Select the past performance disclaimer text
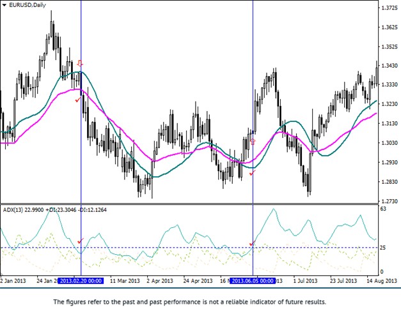401x316 pixels. (190, 302)
